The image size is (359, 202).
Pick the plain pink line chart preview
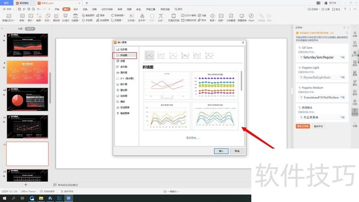pyautogui.click(x=167, y=85)
